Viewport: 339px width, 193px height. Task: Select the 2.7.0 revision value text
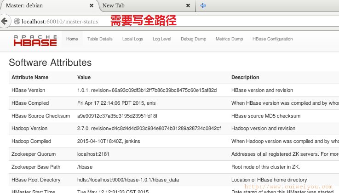149,129
